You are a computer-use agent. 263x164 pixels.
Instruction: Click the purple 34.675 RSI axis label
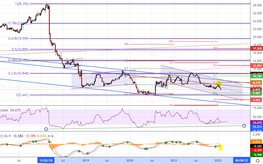pyautogui.click(x=256, y=123)
